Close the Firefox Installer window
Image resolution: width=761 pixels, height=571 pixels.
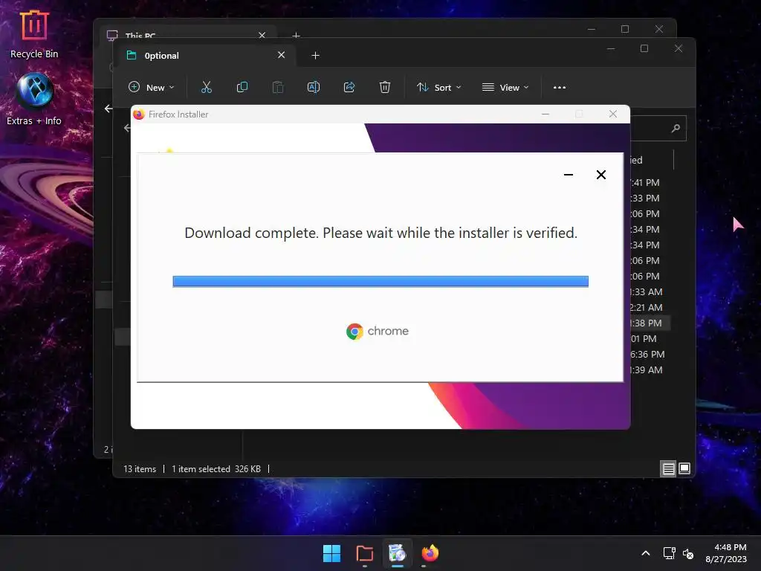pyautogui.click(x=613, y=114)
